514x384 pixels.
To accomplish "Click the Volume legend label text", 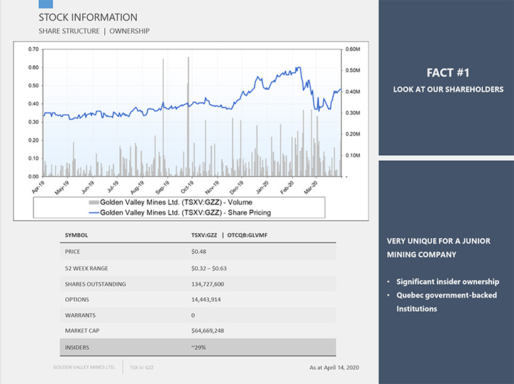I will click(176, 202).
